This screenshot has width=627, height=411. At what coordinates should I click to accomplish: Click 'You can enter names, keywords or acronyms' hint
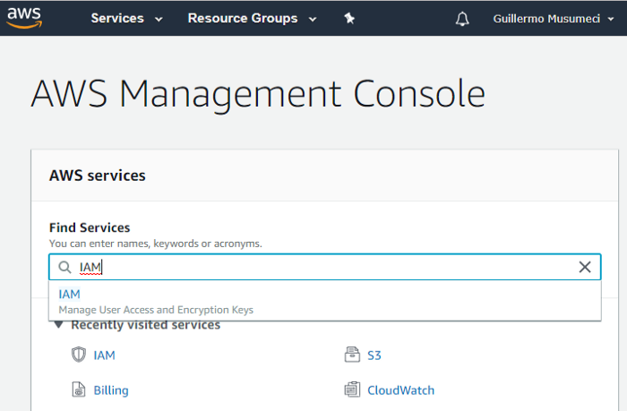click(156, 244)
